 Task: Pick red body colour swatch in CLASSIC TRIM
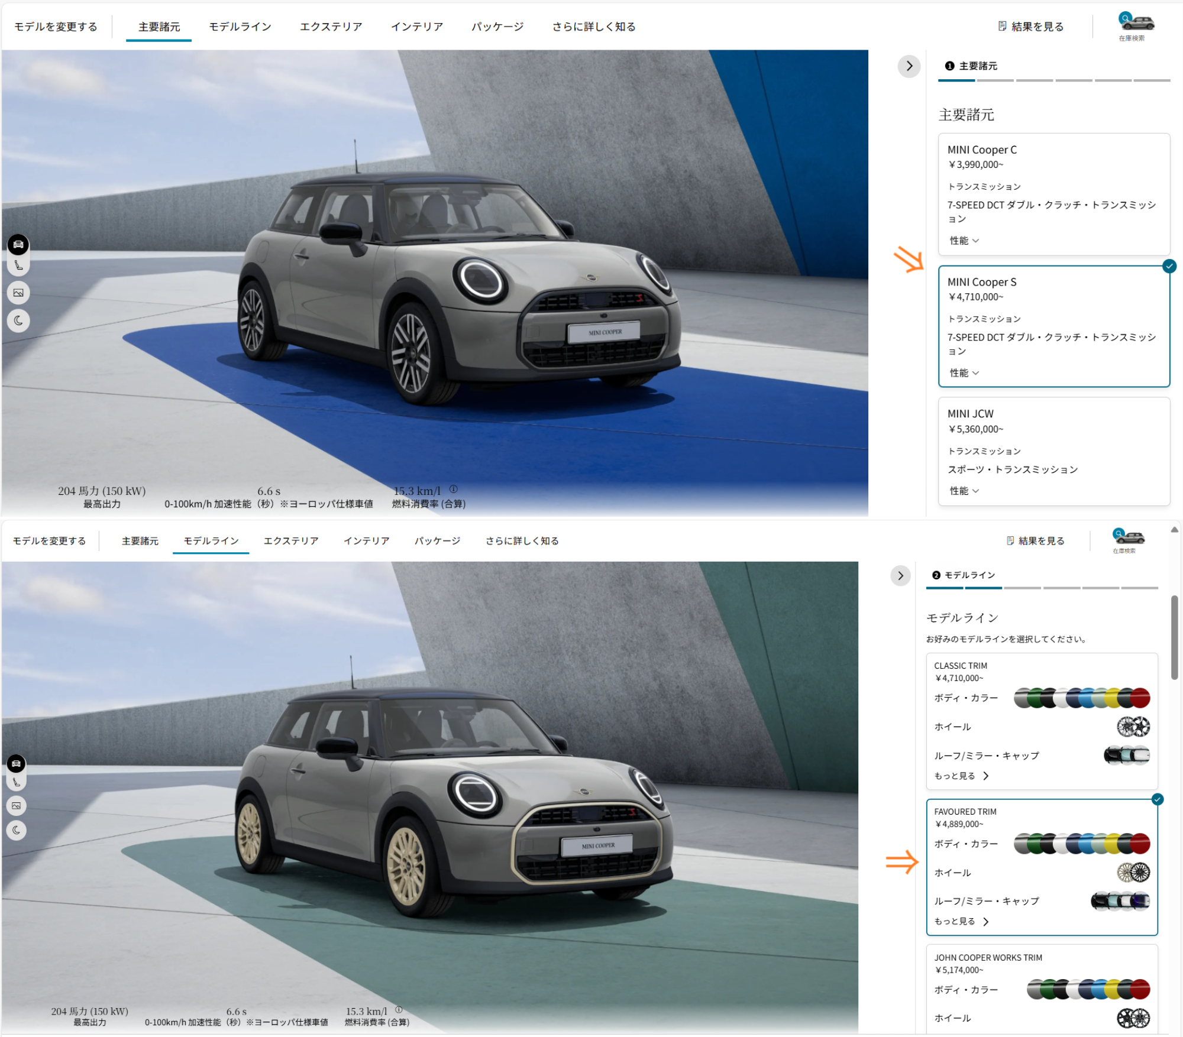[x=1141, y=698]
